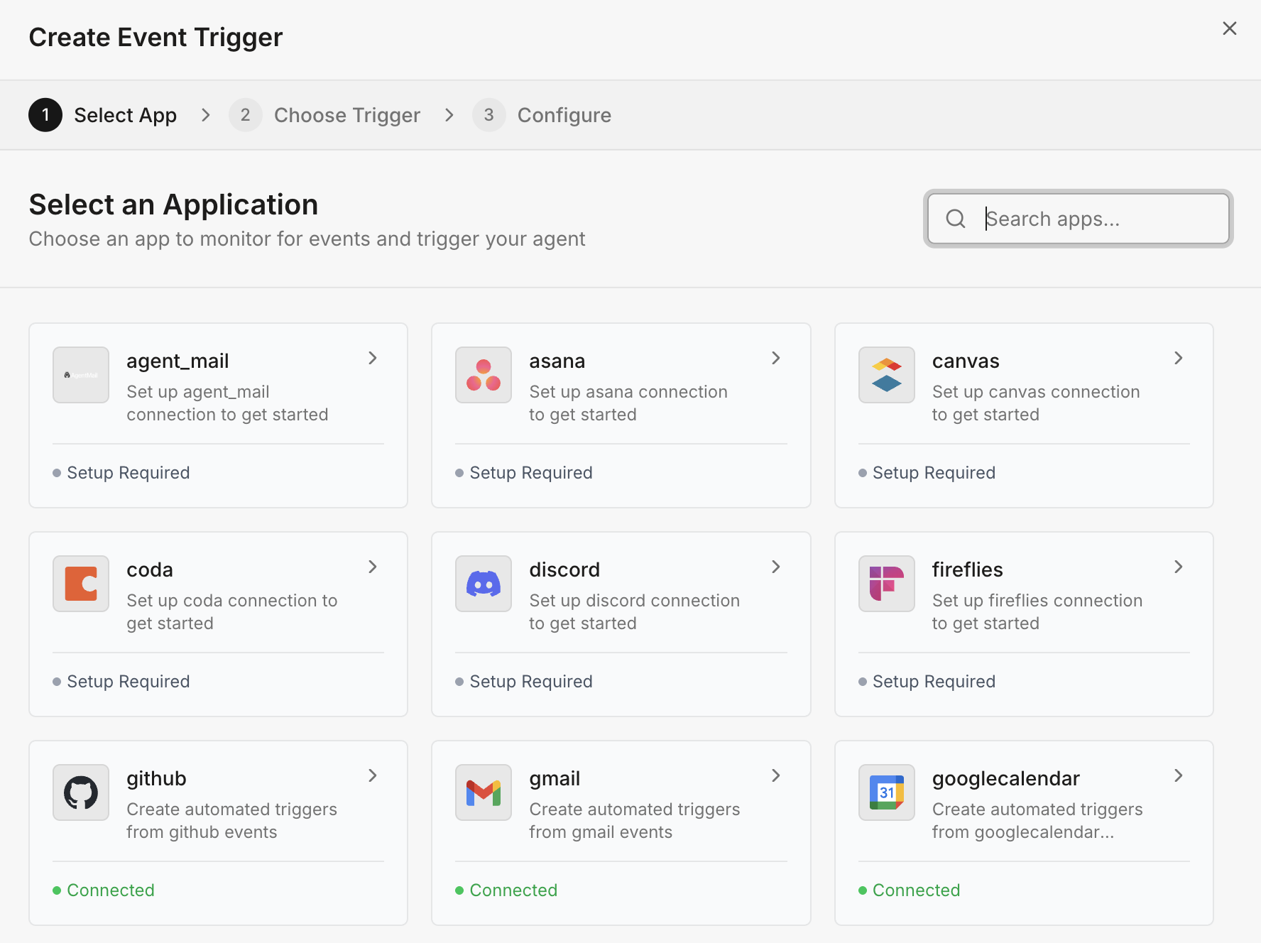Open github card chevron arrow
Image resolution: width=1261 pixels, height=943 pixels.
pyautogui.click(x=373, y=775)
